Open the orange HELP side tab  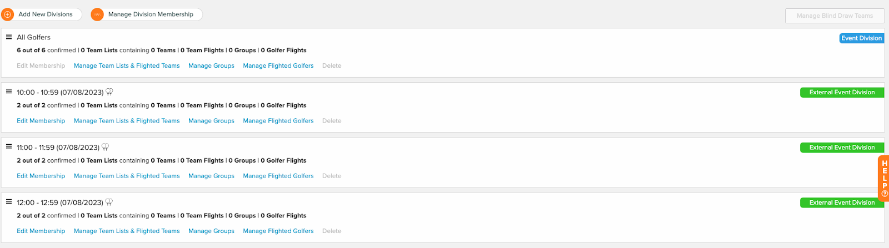884,178
